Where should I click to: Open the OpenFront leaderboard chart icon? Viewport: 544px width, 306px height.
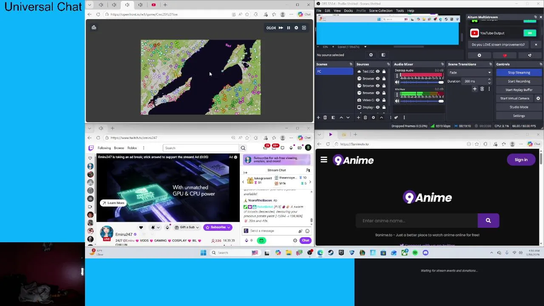(x=94, y=28)
